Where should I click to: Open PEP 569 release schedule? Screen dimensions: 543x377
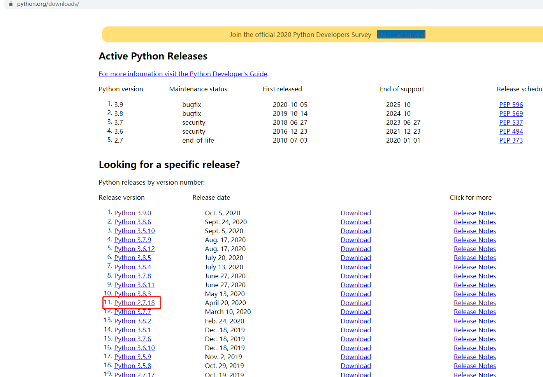tap(511, 113)
